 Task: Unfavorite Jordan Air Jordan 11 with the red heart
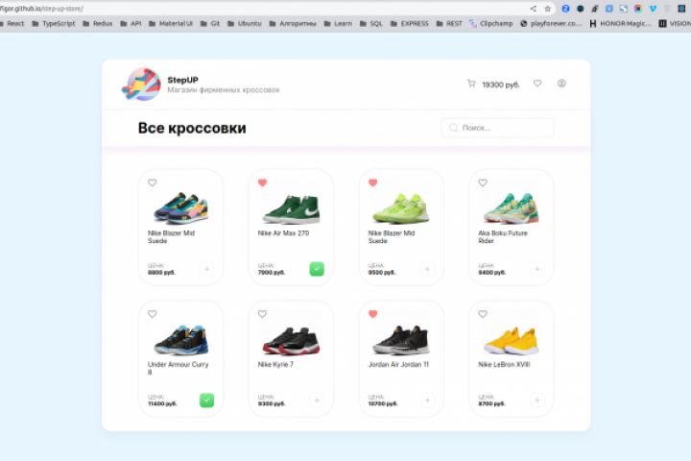[x=372, y=314]
